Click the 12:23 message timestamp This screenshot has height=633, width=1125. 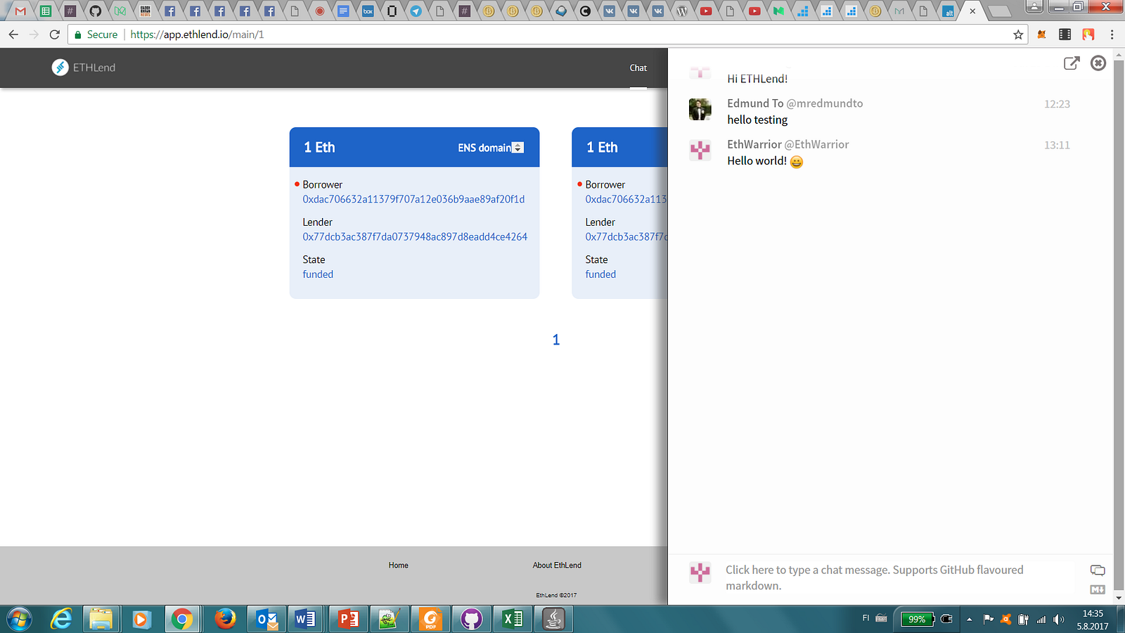(x=1057, y=104)
